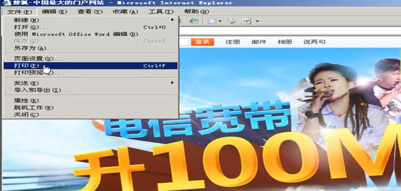Image resolution: width=401 pixels, height=191 pixels.
Task: Choose 导入和导出 menu entry
Action: coord(91,90)
